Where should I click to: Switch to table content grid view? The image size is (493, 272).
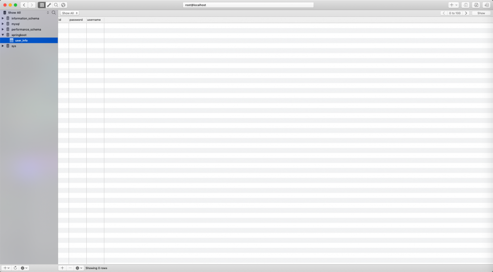click(x=42, y=5)
